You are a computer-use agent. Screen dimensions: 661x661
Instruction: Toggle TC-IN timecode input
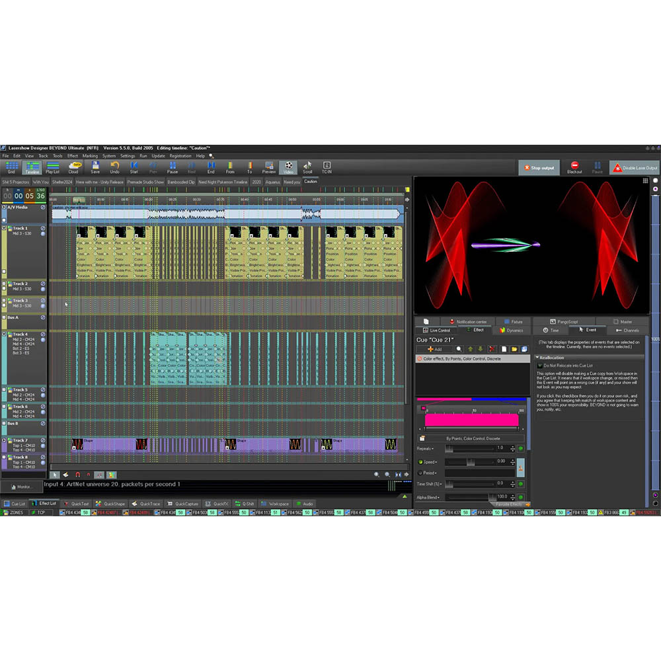pos(327,167)
